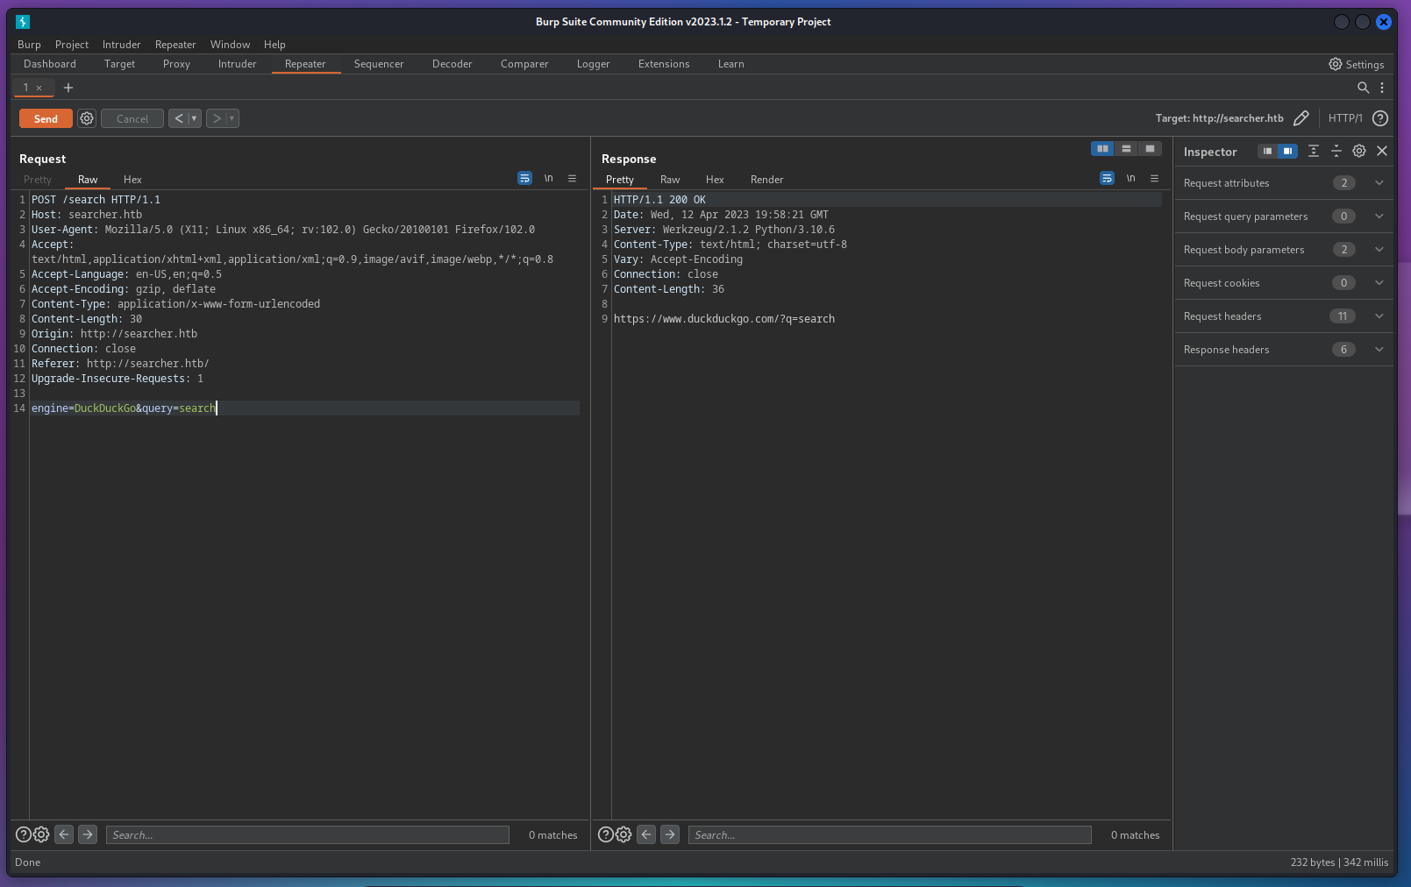Go forward to next request in history
This screenshot has width=1411, height=887.
point(217,118)
